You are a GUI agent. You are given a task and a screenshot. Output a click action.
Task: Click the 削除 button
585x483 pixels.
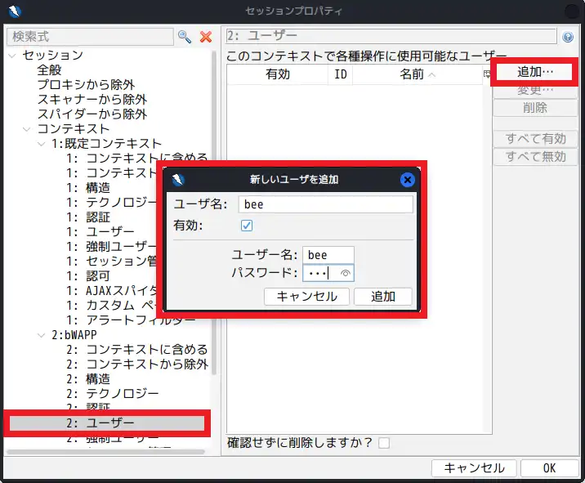535,108
